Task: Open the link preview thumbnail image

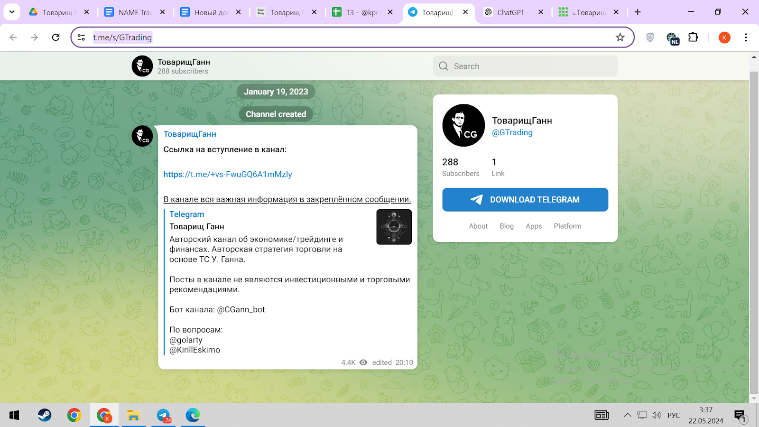Action: [394, 227]
